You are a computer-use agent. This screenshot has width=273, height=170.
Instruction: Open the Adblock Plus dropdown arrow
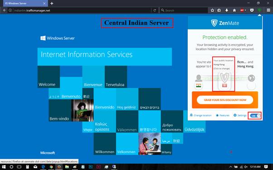click(x=245, y=10)
